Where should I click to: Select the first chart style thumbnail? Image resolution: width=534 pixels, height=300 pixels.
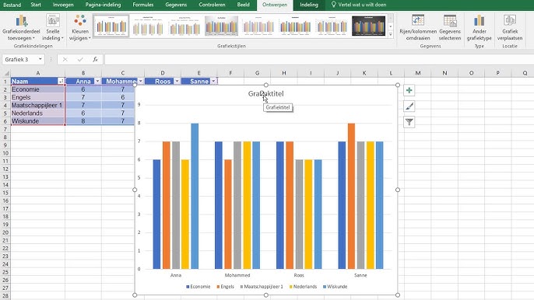coord(111,26)
